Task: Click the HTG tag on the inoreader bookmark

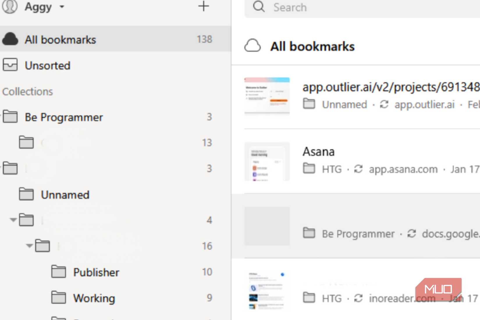Action: pyautogui.click(x=332, y=298)
